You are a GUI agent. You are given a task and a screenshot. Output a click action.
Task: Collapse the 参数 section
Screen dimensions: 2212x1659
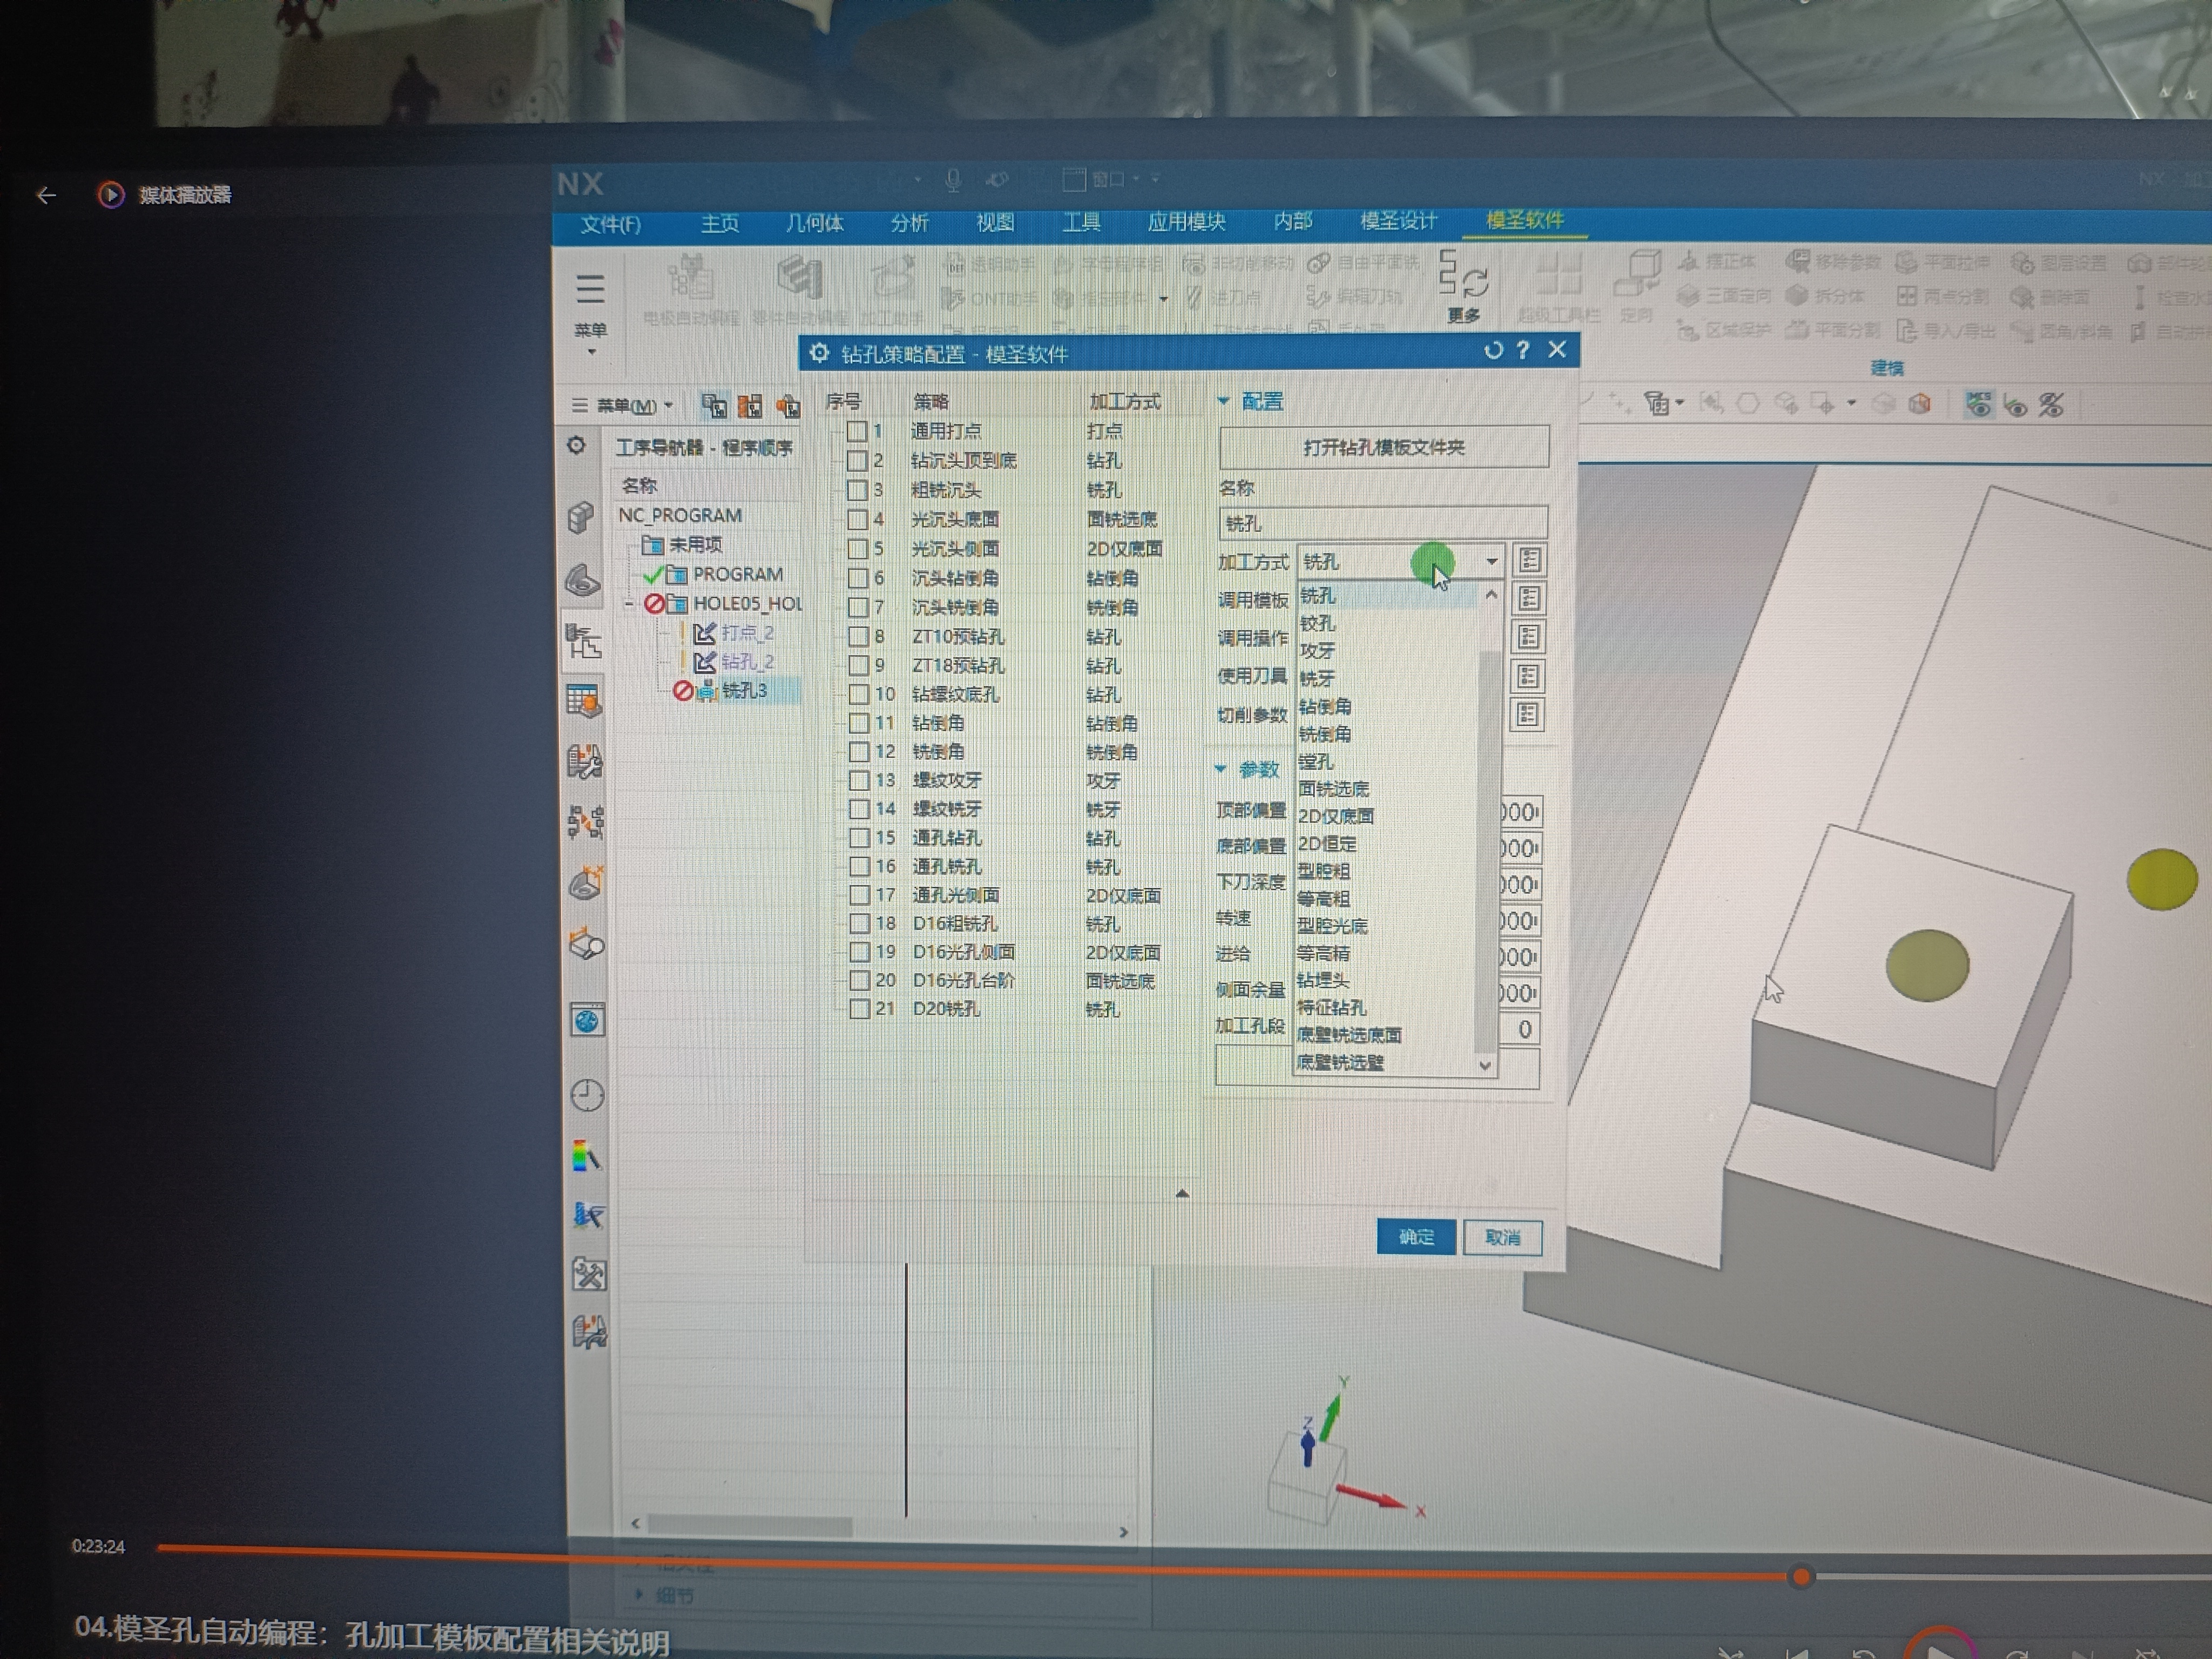[1220, 769]
